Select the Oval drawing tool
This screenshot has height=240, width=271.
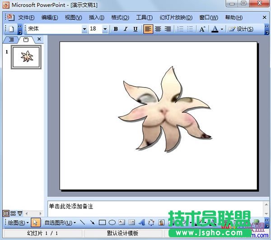[x=112, y=222]
